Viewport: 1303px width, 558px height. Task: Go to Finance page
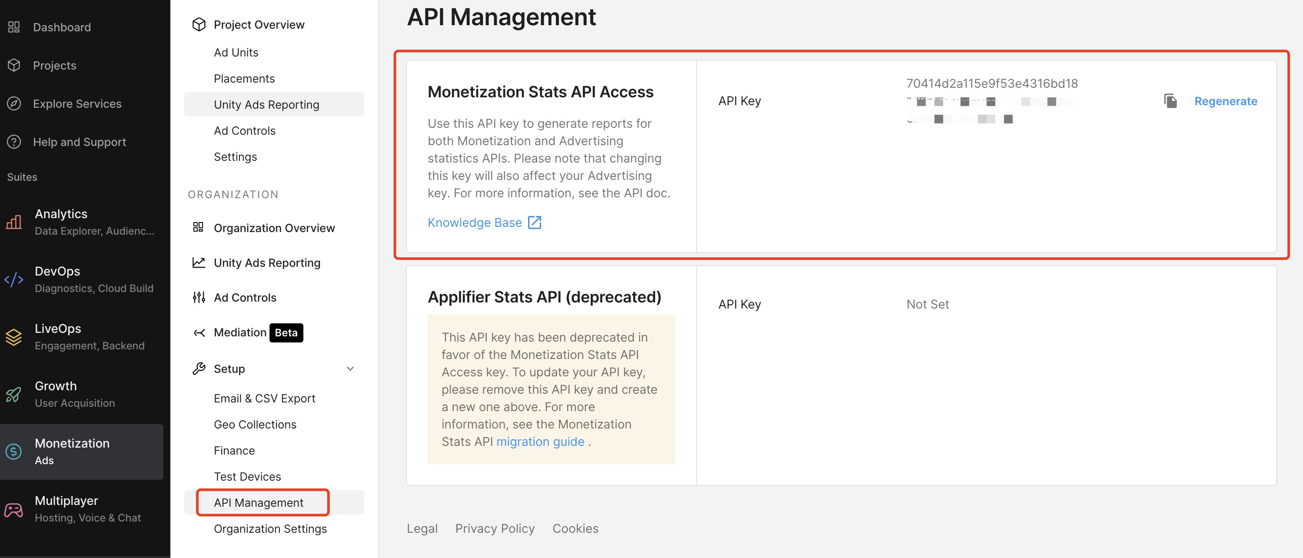point(234,450)
